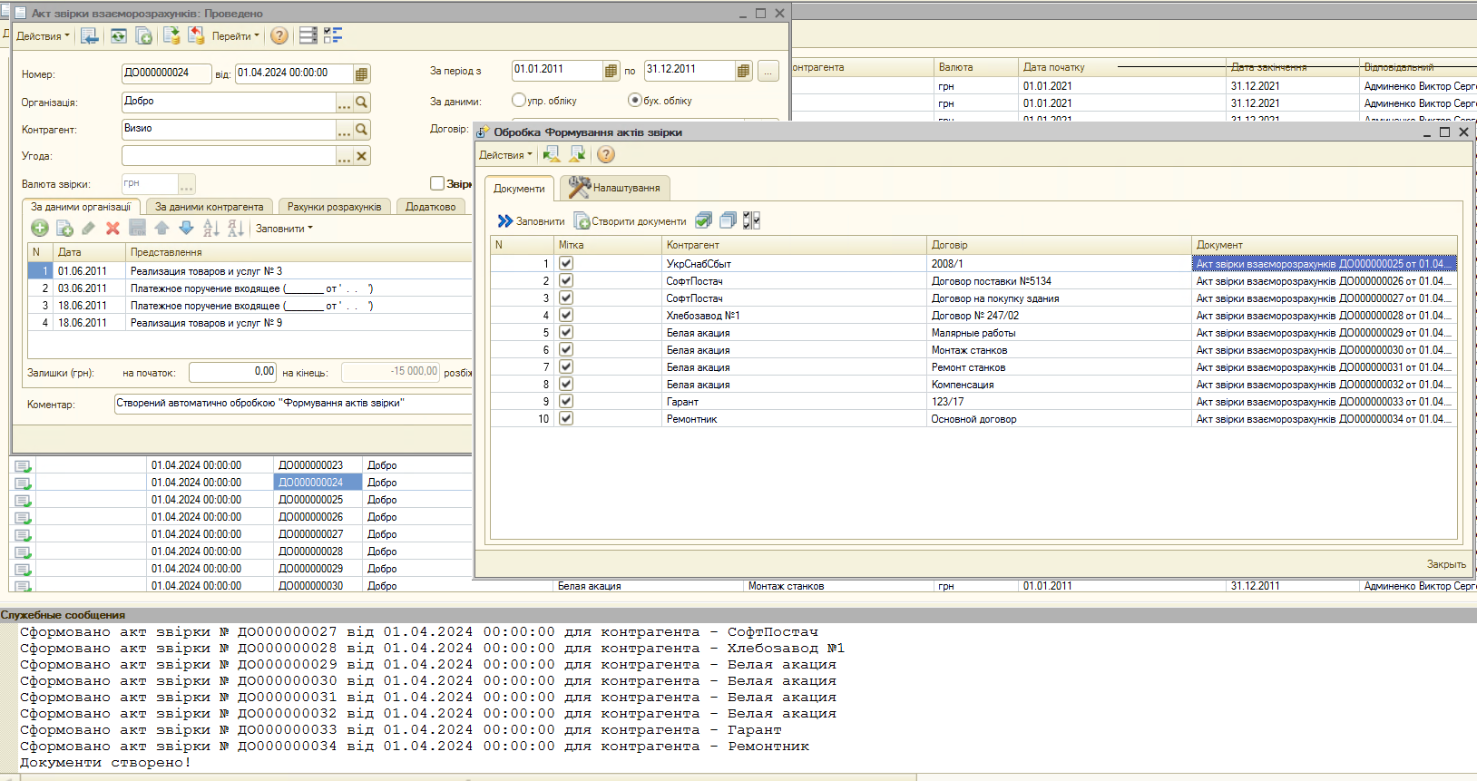Image resolution: width=1477 pixels, height=781 pixels.
Task: Click the refresh icon in the Акт звірки toolbar
Action: pyautogui.click(x=118, y=35)
